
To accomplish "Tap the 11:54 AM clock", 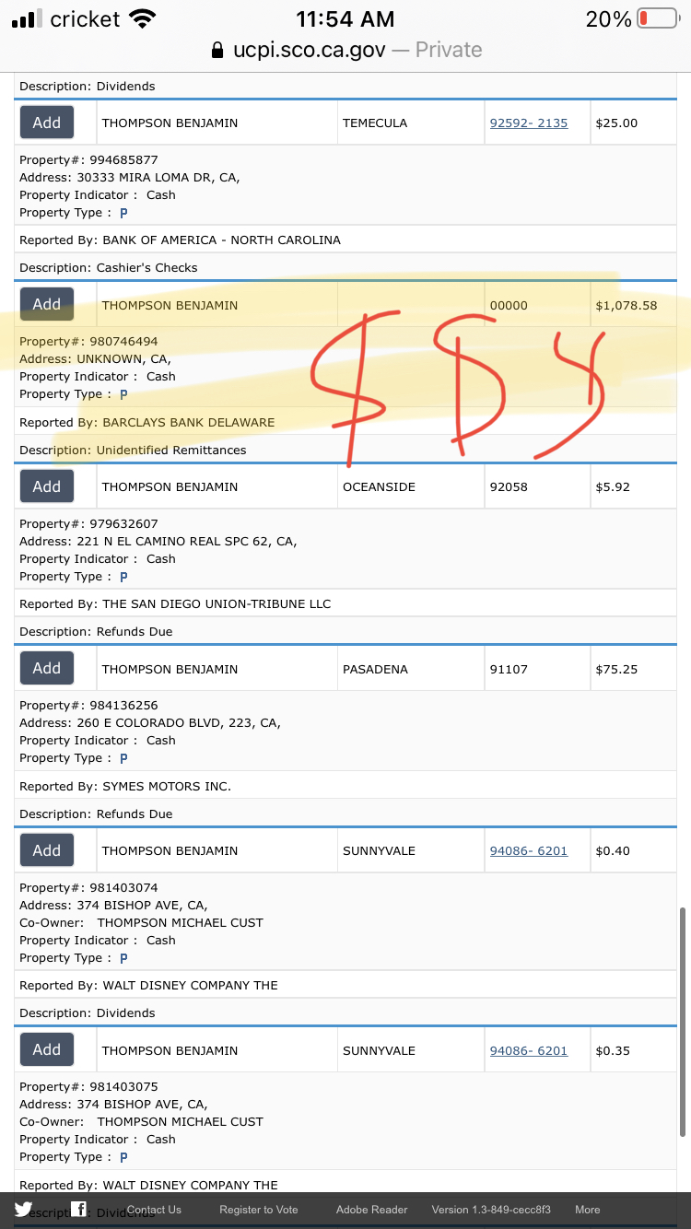I will click(x=345, y=18).
